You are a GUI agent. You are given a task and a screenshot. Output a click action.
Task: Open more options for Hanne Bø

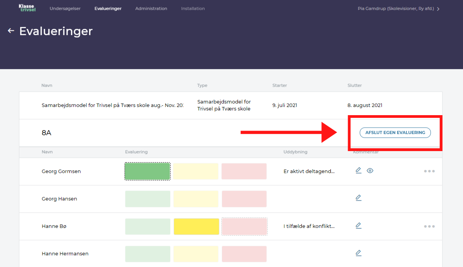(429, 226)
